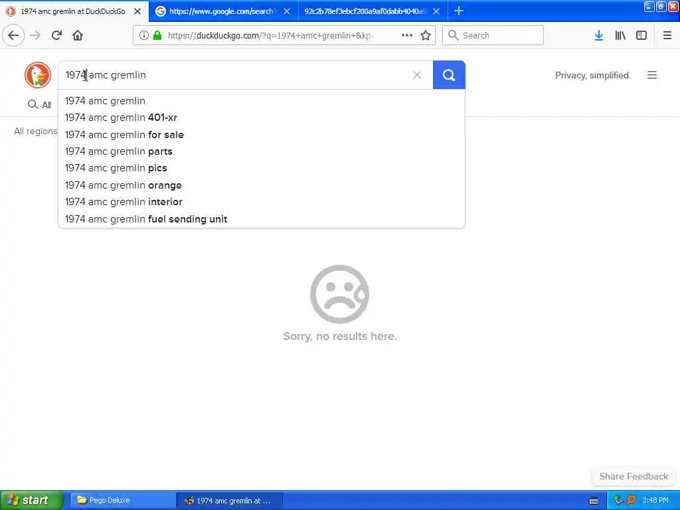Click the Share Feedback button
Image resolution: width=680 pixels, height=510 pixels.
click(634, 476)
